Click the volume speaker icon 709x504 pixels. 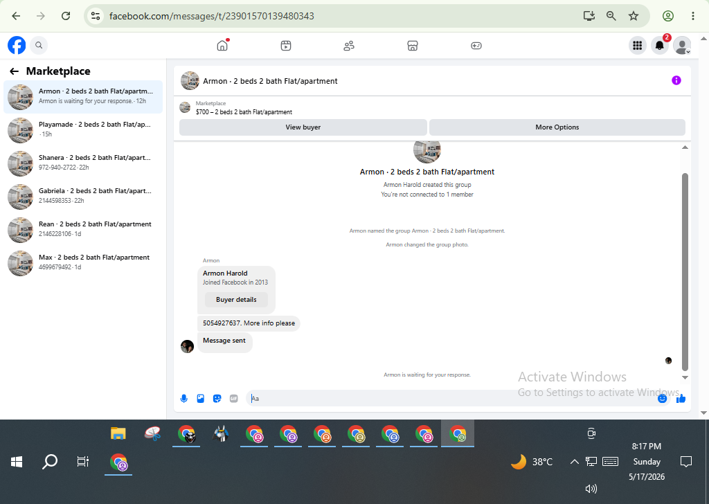click(x=591, y=489)
